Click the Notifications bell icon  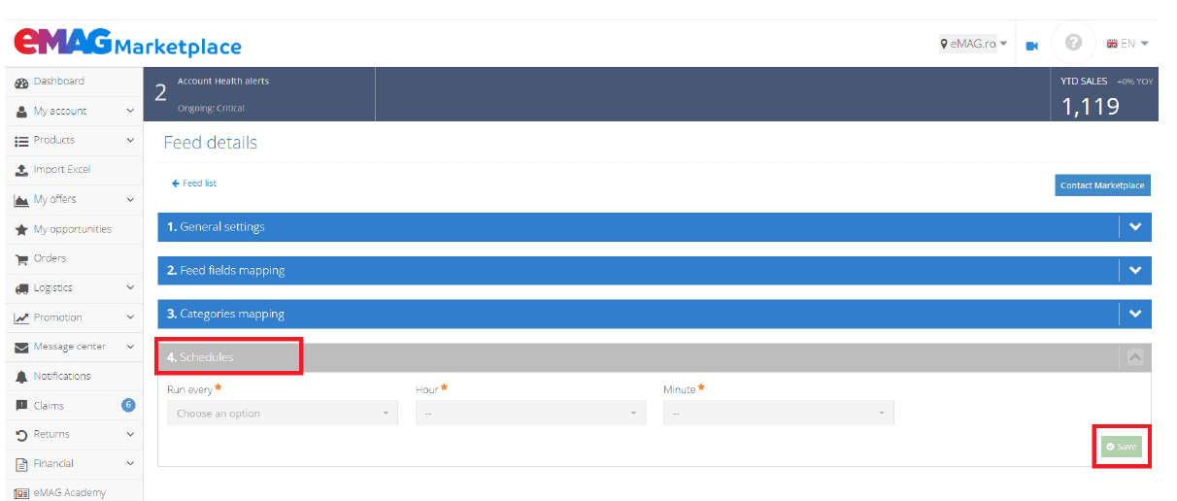(x=21, y=377)
